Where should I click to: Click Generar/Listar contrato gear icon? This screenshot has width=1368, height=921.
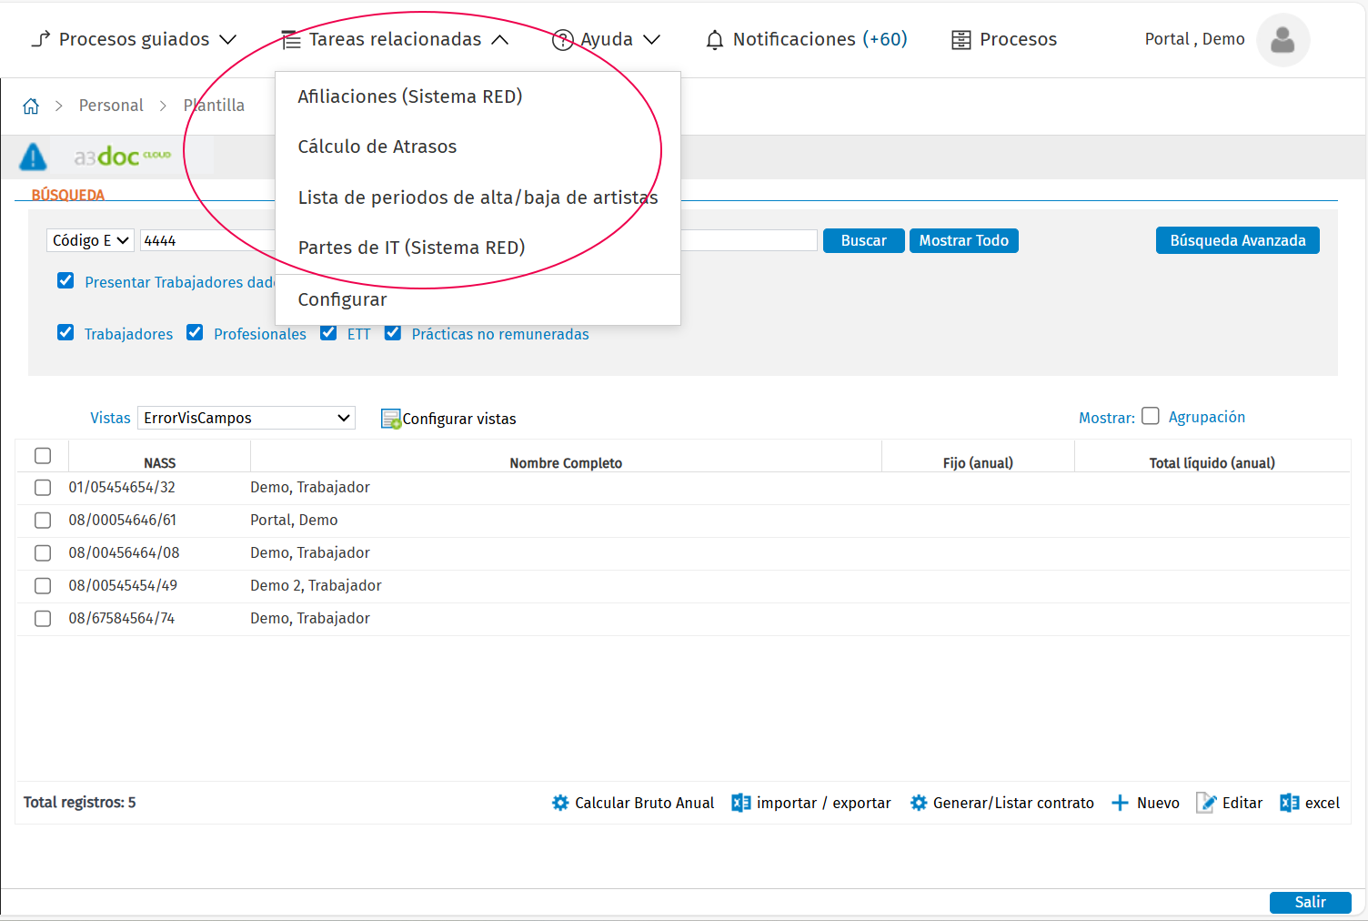coord(919,803)
